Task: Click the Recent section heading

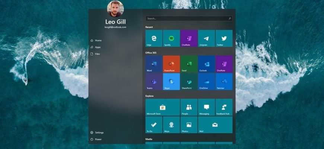Action: pyautogui.click(x=149, y=27)
